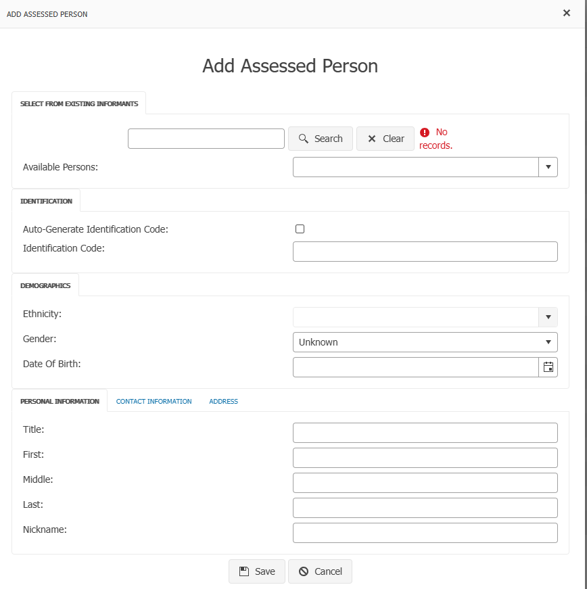The image size is (587, 589).
Task: Select the Personal Information tab
Action: coord(60,402)
